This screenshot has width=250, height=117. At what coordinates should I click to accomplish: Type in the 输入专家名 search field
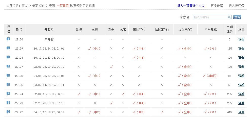pos(210,17)
